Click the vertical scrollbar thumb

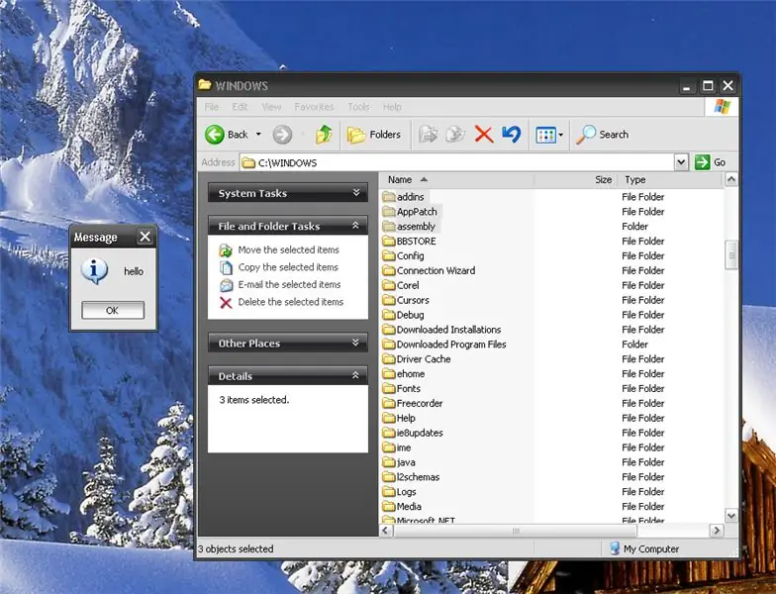tap(730, 255)
